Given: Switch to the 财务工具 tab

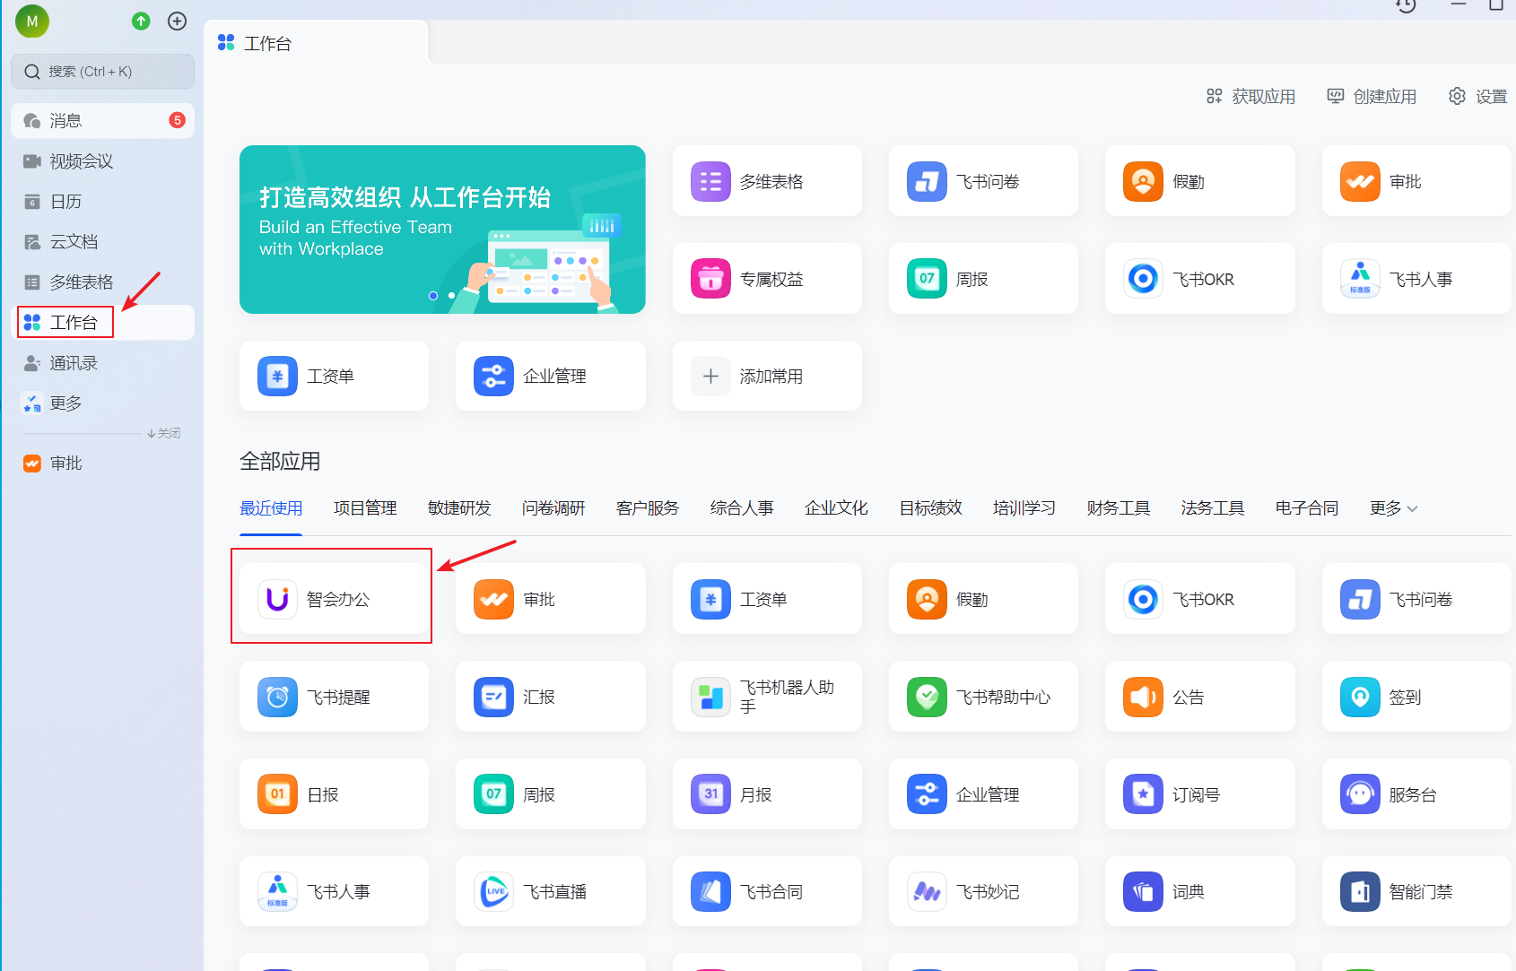Looking at the screenshot, I should 1119,508.
